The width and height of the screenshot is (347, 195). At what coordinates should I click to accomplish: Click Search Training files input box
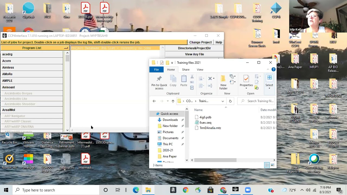click(x=256, y=101)
